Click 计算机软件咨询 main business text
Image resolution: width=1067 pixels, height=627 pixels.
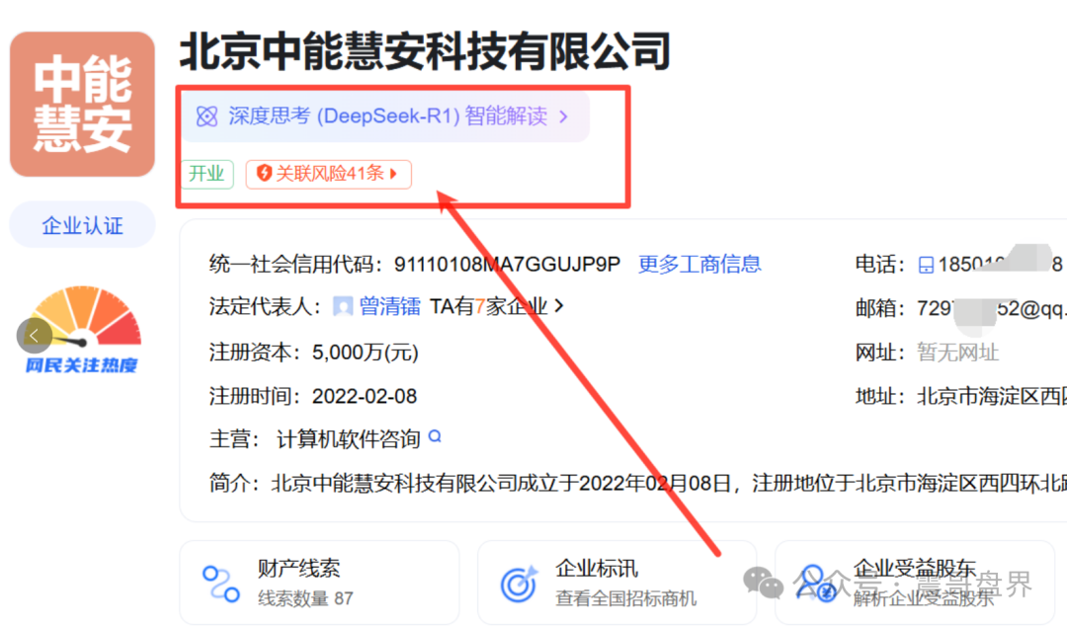click(349, 439)
